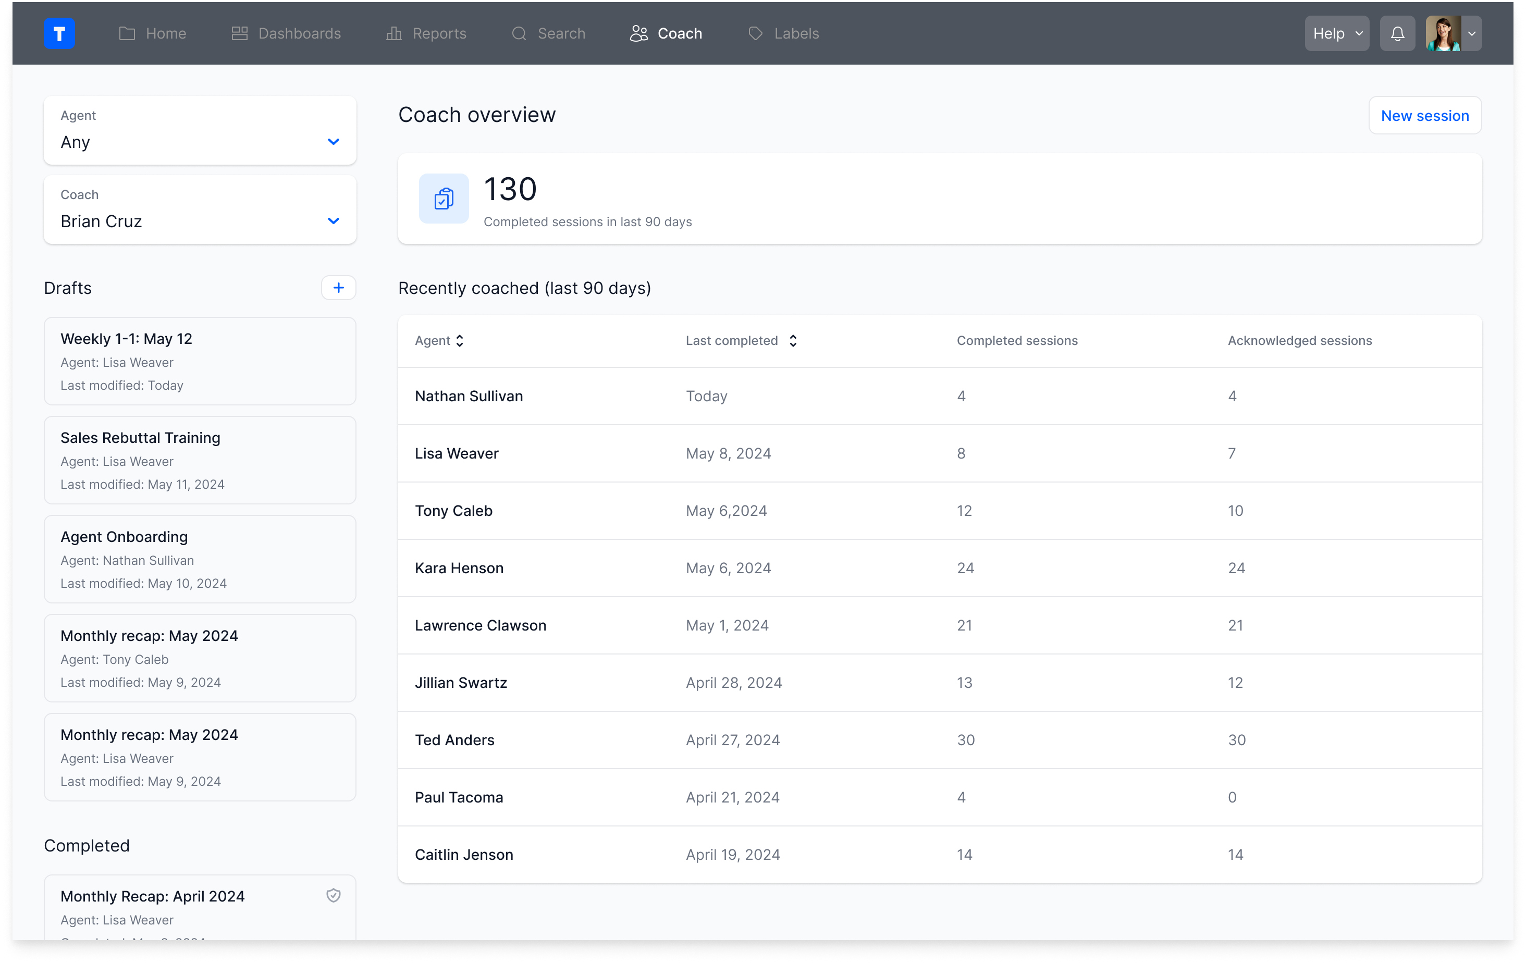Add a new draft with plus button
Viewport: 1526px width, 963px height.
338,288
